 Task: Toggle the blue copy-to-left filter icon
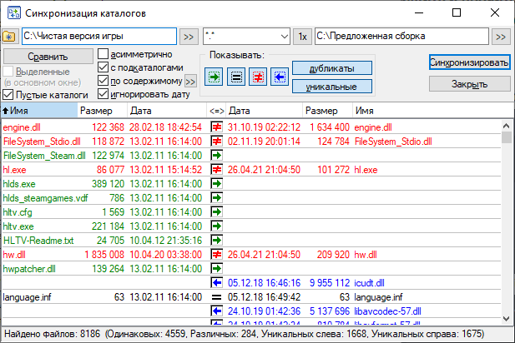[279, 77]
